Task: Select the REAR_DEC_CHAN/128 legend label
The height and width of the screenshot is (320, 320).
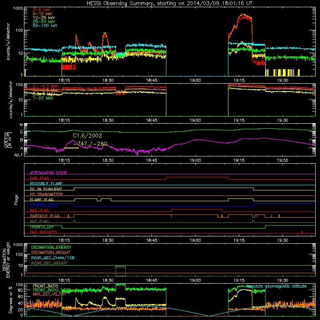Action: pyautogui.click(x=53, y=258)
